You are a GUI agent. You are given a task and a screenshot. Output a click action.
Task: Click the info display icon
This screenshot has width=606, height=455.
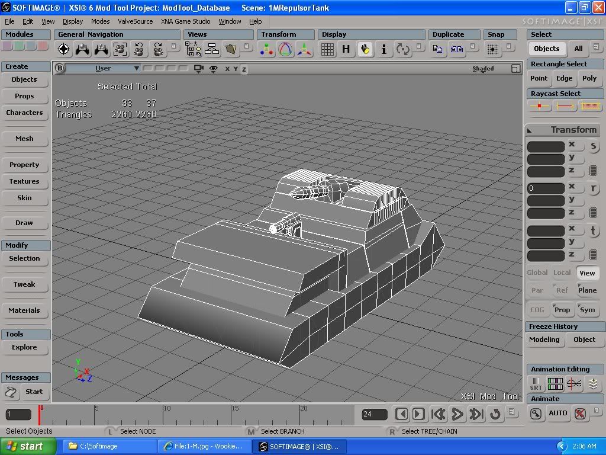point(383,49)
